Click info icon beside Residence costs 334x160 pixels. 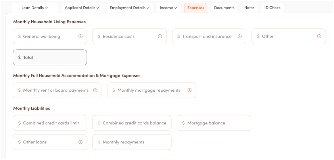point(160,36)
